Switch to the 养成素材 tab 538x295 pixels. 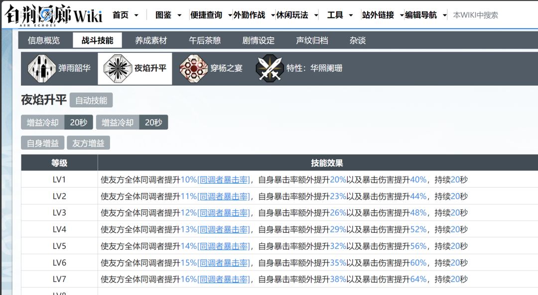pyautogui.click(x=151, y=40)
